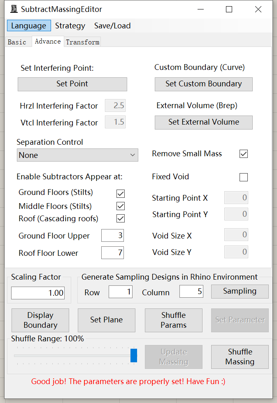Click the Set External Volume button
The width and height of the screenshot is (277, 403).
pos(203,123)
